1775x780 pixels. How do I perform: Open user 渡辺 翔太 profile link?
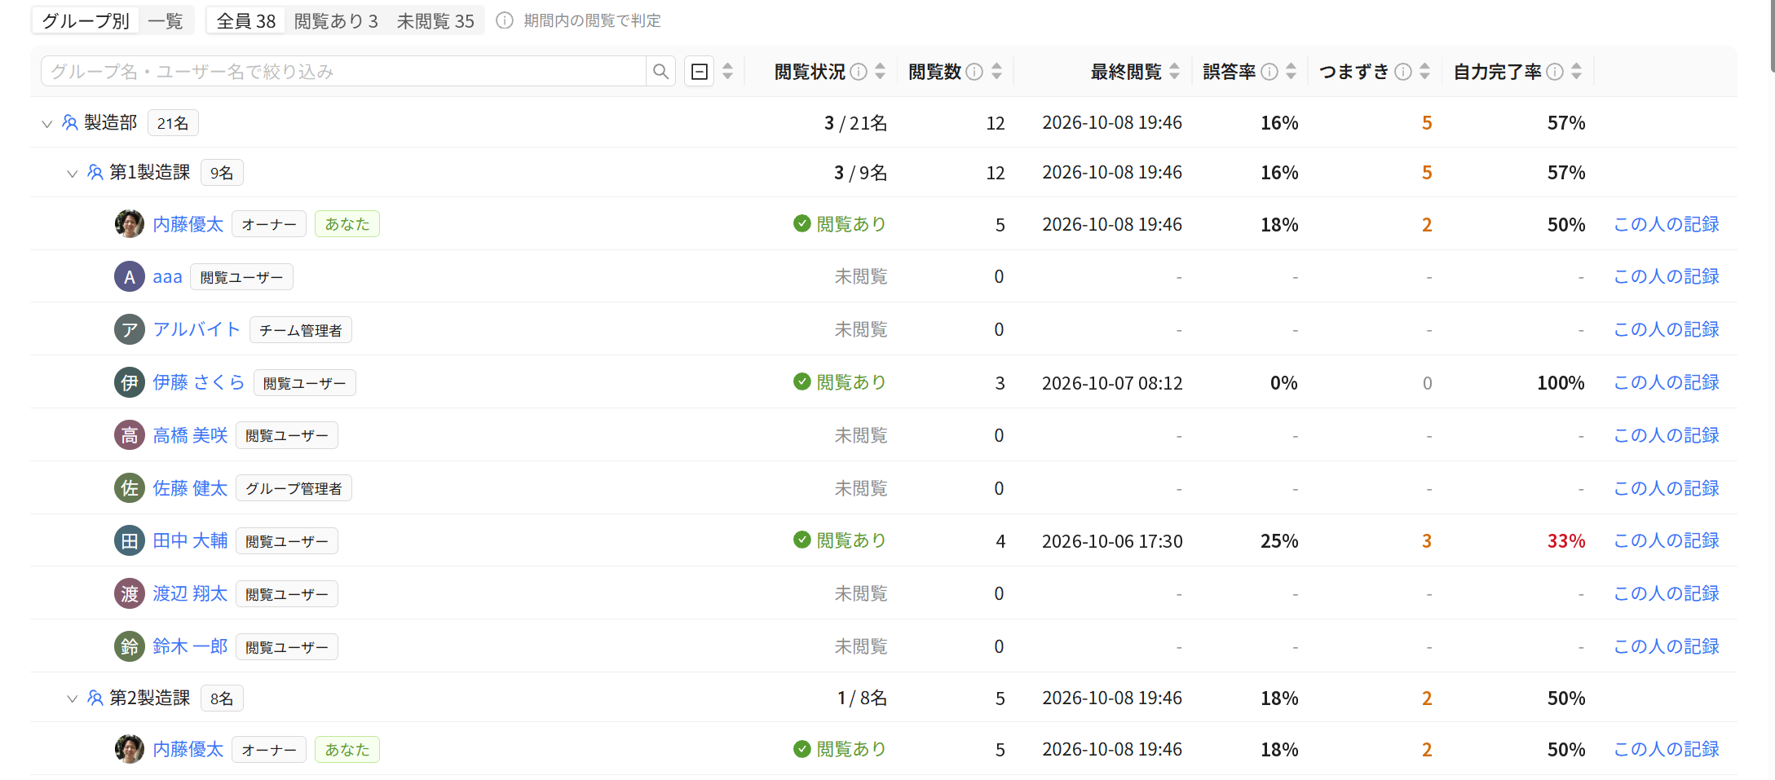point(190,593)
